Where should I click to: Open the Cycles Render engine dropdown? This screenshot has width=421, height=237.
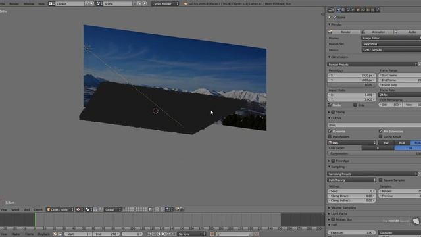coord(164,4)
